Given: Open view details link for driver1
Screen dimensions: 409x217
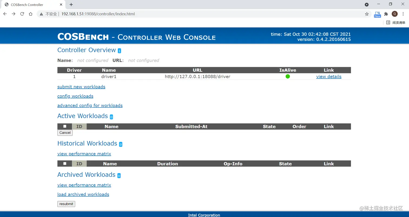Looking at the screenshot, I should (329, 77).
